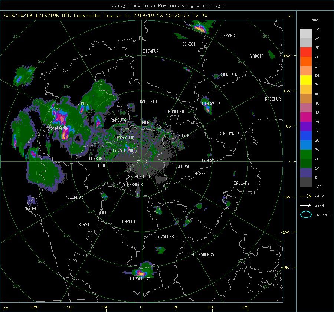Screen dimensions: 334x312
Task: Click the DHARWAD city label
Action: (x=97, y=158)
